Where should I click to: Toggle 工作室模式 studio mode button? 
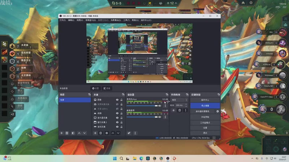(x=205, y=123)
